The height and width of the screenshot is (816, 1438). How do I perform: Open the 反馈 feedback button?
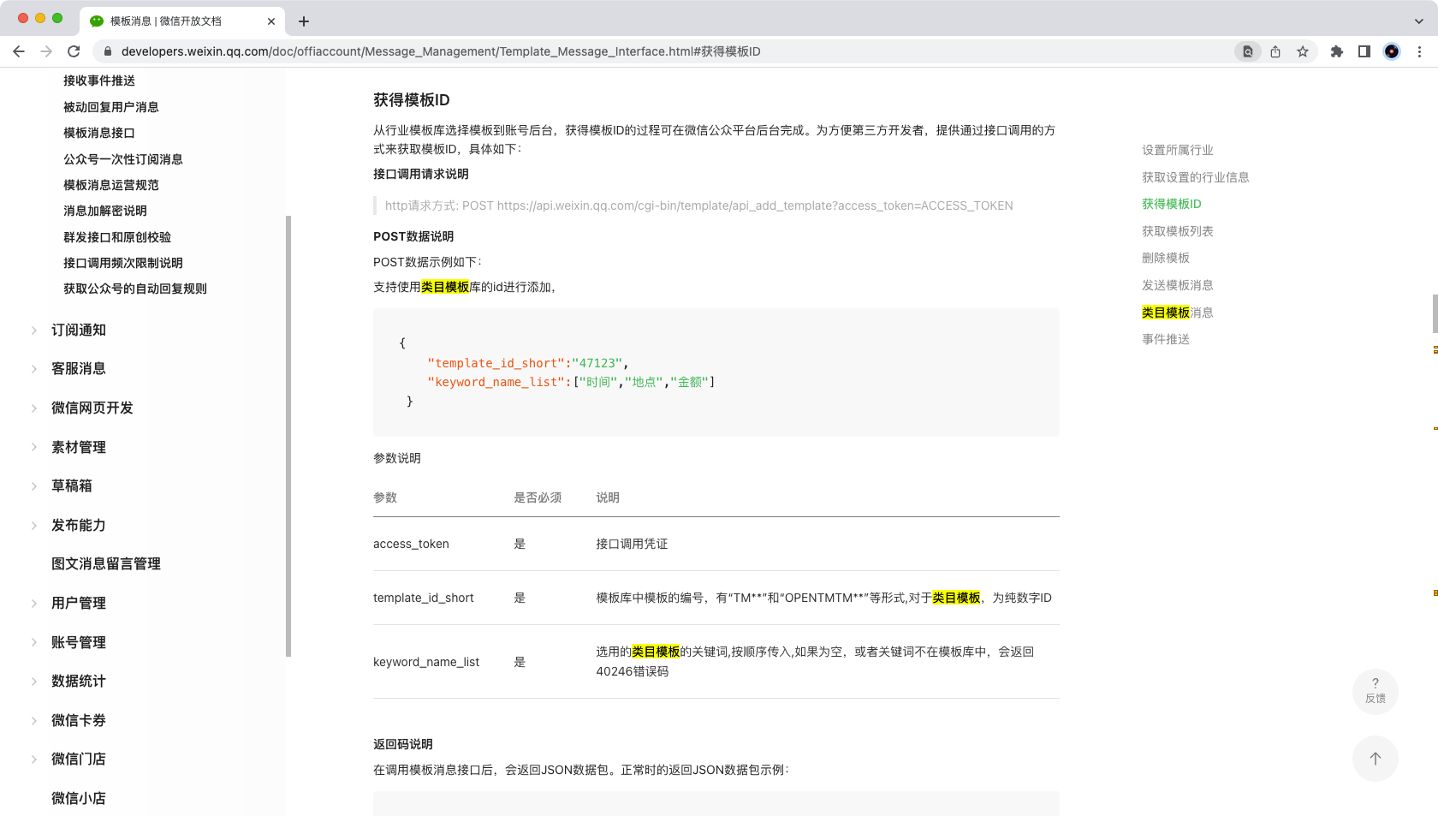pyautogui.click(x=1376, y=691)
